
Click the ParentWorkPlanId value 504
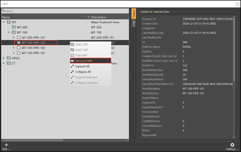[x=185, y=79]
